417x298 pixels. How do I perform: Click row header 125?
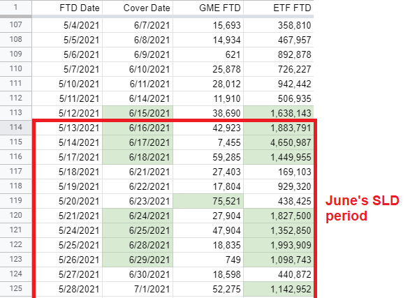(15, 289)
